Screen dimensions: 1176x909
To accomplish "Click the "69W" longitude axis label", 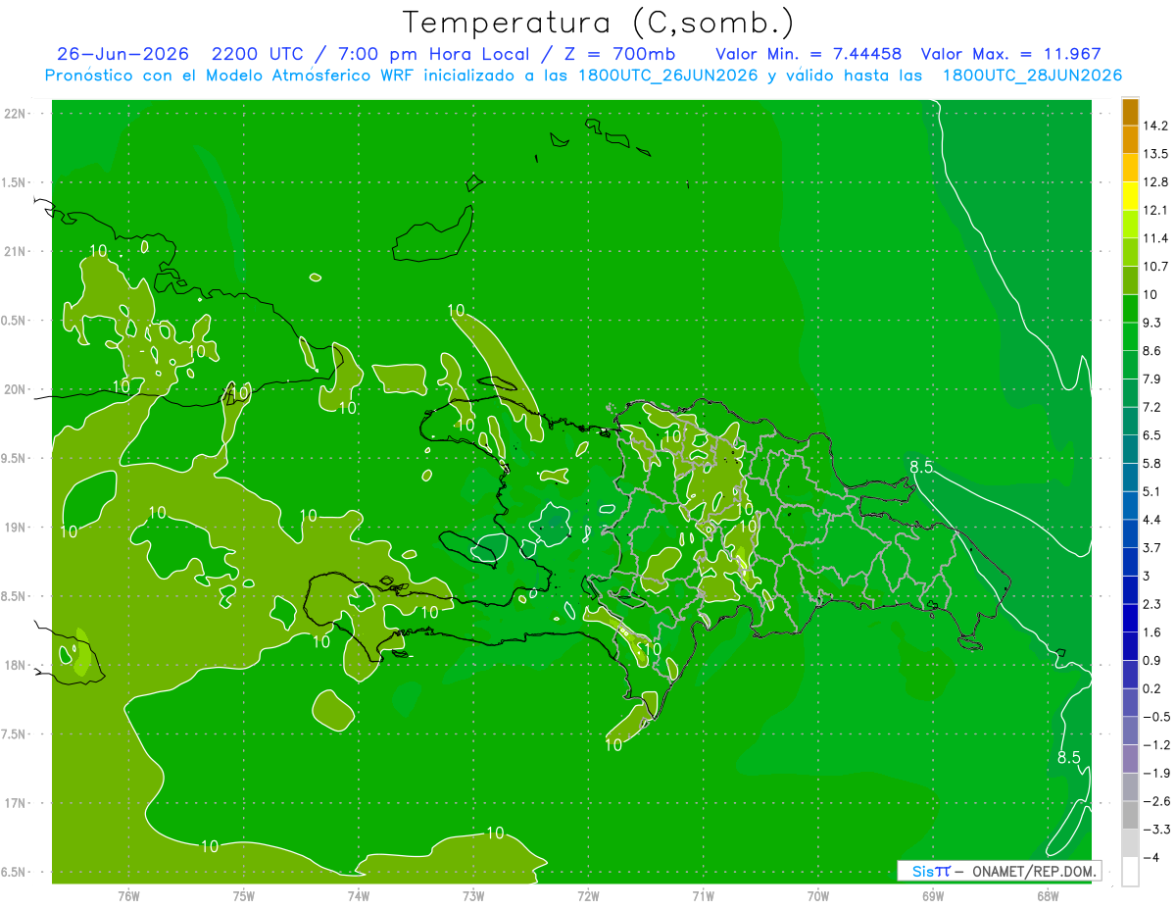I will tap(933, 896).
